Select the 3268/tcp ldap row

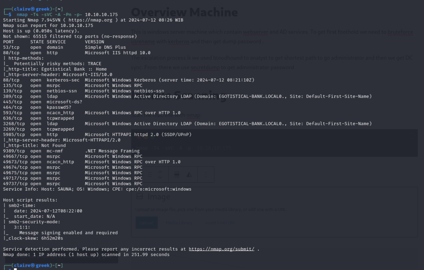coord(188,124)
